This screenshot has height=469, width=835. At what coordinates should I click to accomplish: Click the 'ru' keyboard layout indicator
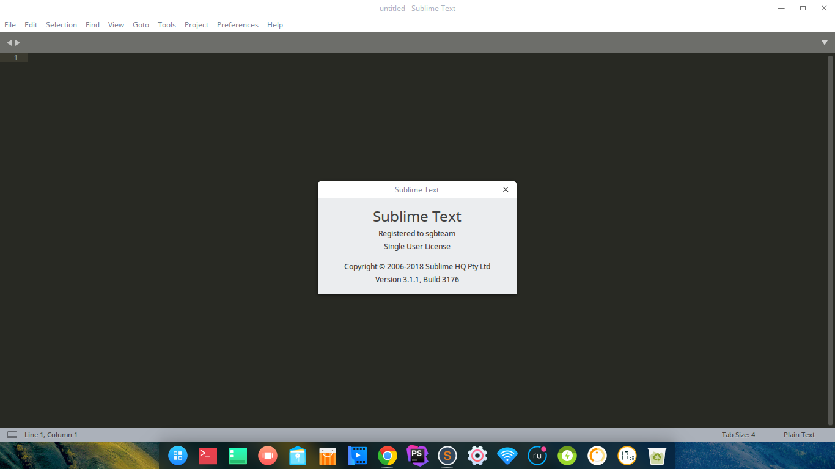537,456
